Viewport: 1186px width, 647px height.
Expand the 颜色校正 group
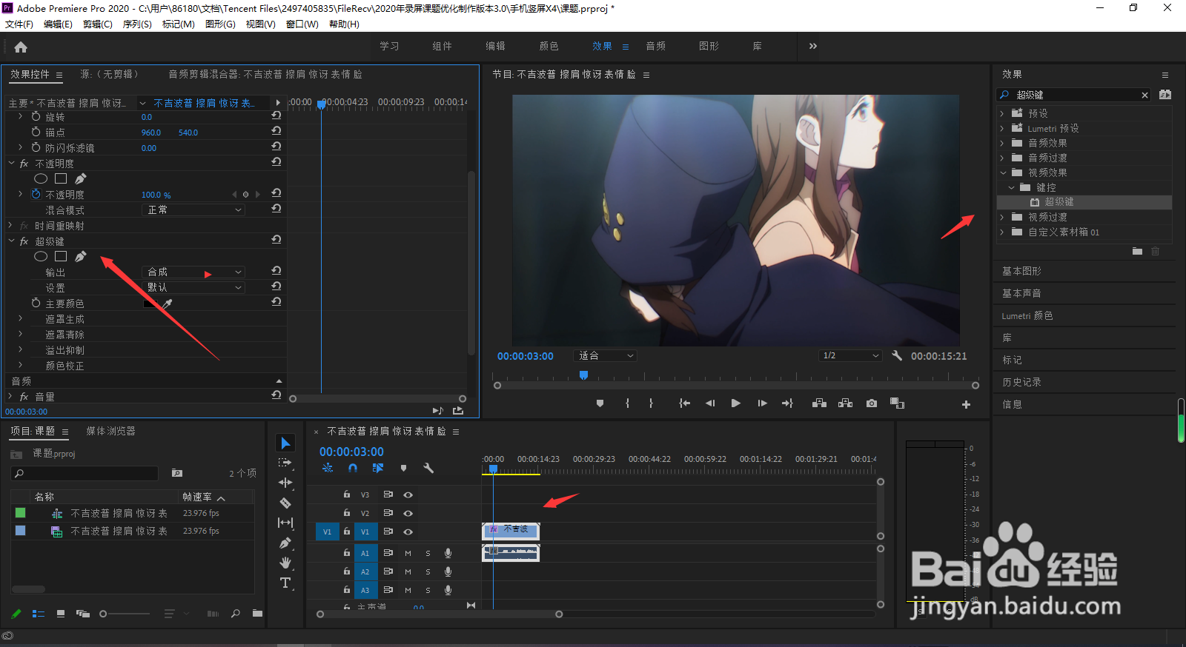coord(20,365)
